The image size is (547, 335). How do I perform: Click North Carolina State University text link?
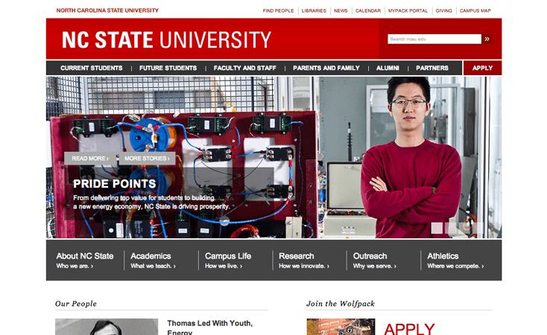tap(107, 10)
